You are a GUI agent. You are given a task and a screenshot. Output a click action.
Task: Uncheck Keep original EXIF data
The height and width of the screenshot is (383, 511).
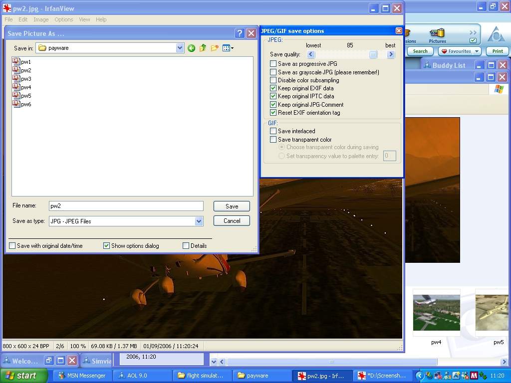273,88
